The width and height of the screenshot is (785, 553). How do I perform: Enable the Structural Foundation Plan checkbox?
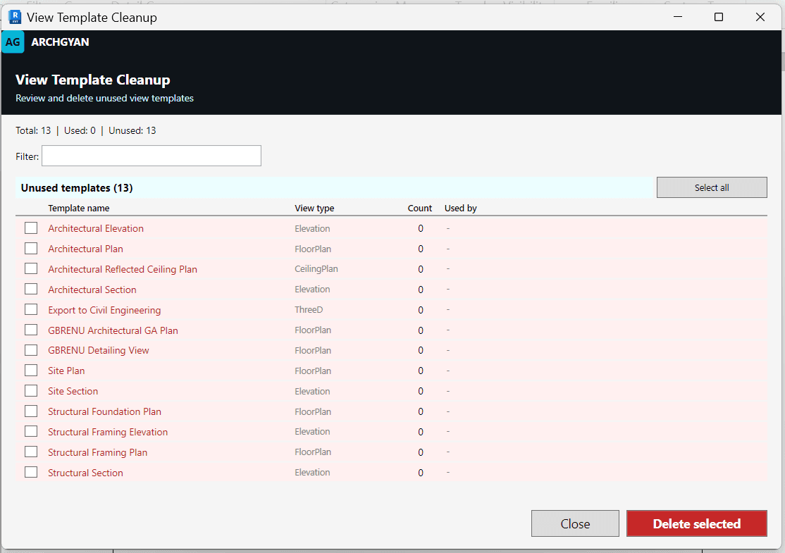point(31,411)
